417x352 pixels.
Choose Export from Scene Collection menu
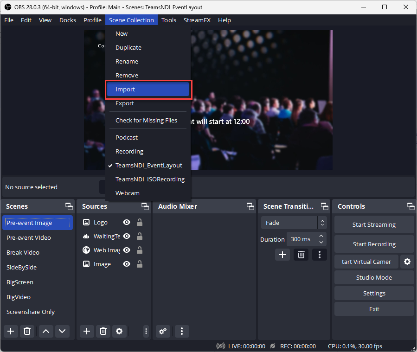point(148,103)
